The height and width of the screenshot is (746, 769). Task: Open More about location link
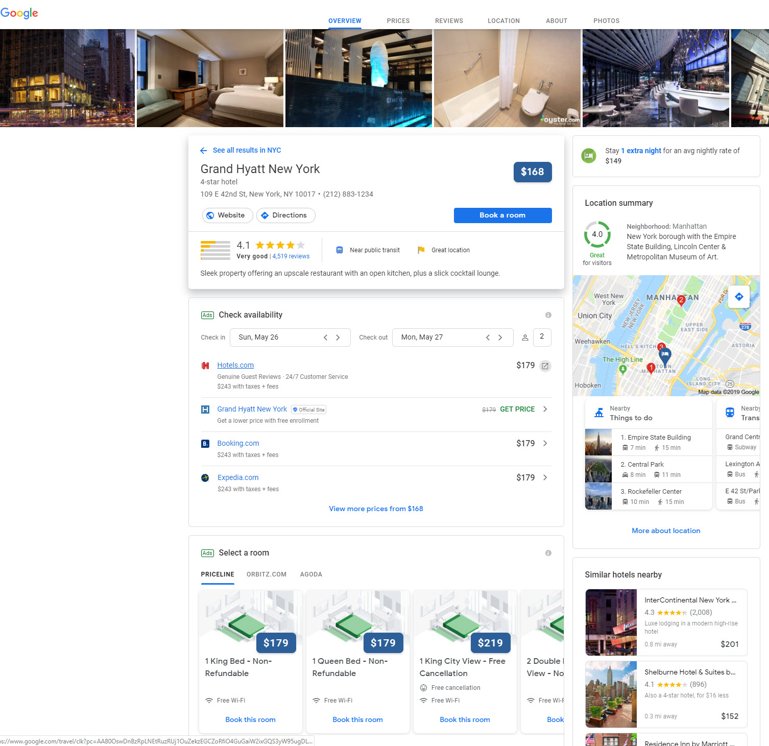[x=666, y=531]
